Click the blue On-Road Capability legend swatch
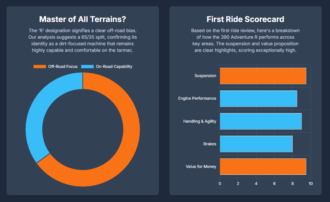 click(x=87, y=67)
